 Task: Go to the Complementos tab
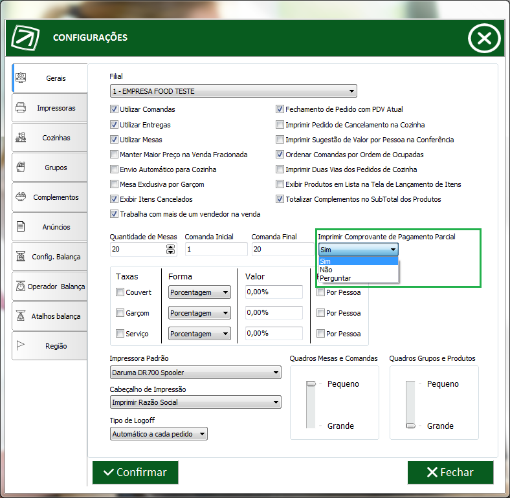pos(49,197)
